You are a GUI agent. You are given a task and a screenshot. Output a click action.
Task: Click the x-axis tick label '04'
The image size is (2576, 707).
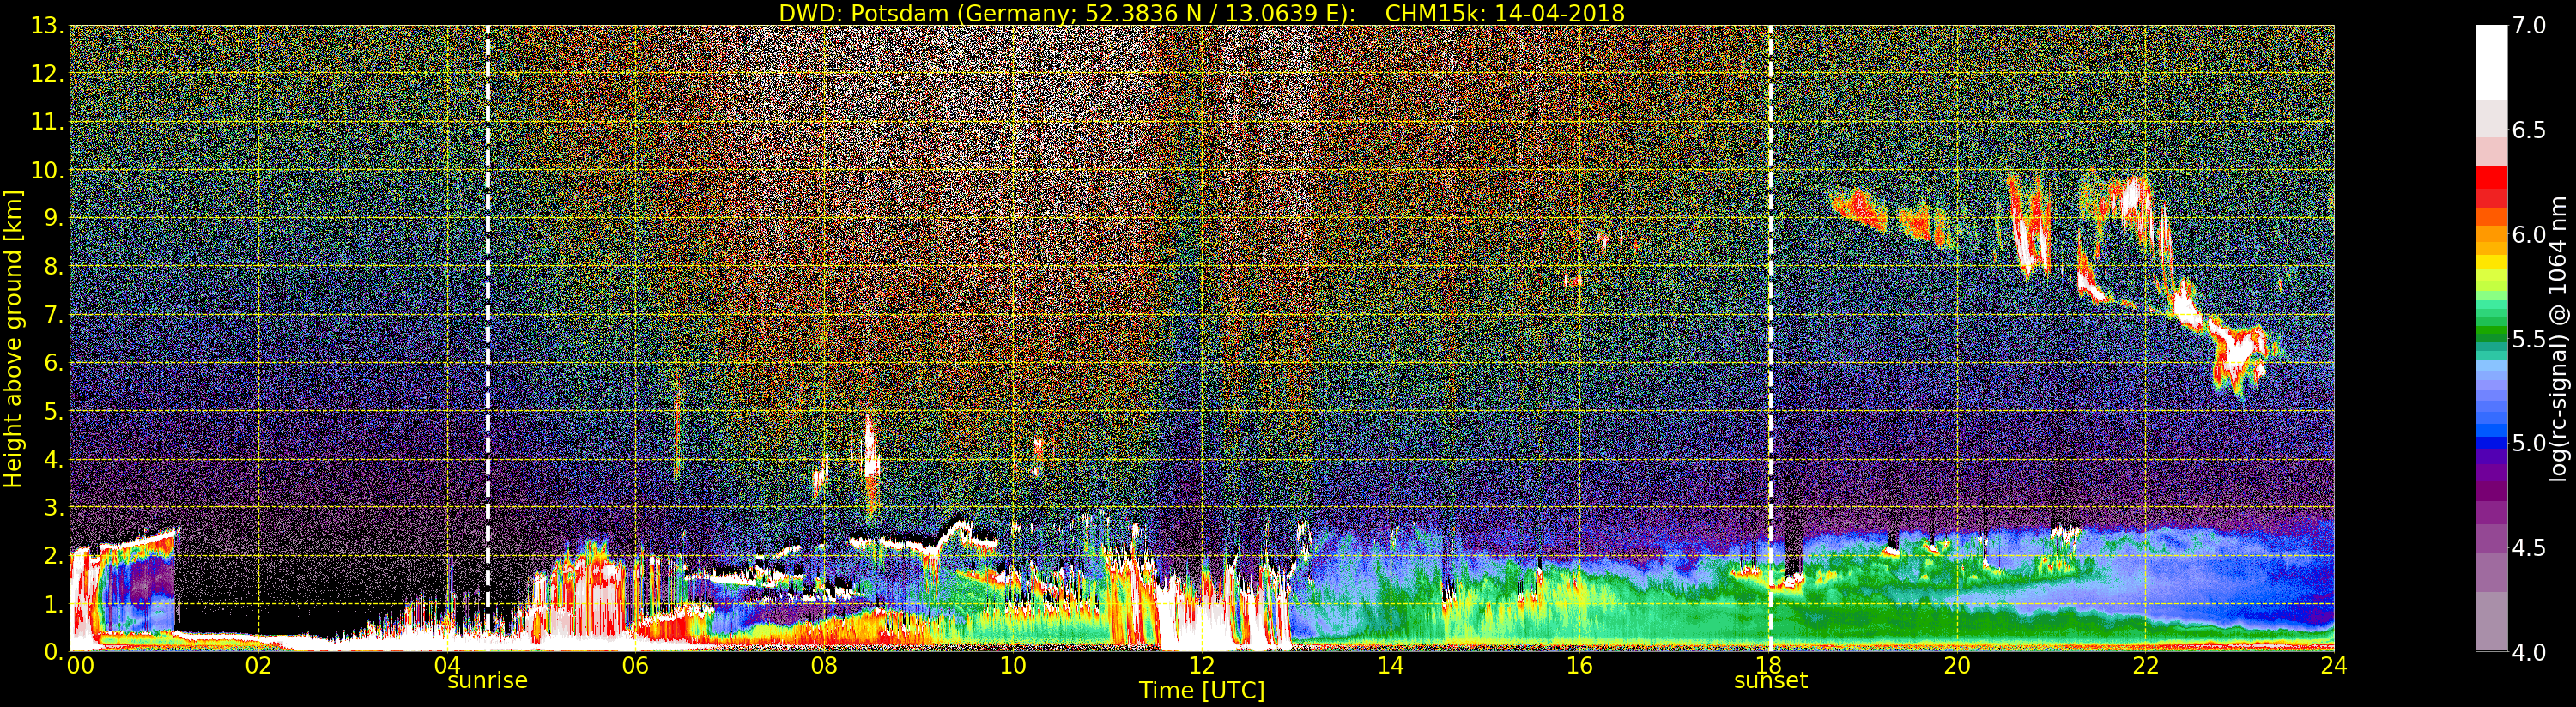click(447, 665)
